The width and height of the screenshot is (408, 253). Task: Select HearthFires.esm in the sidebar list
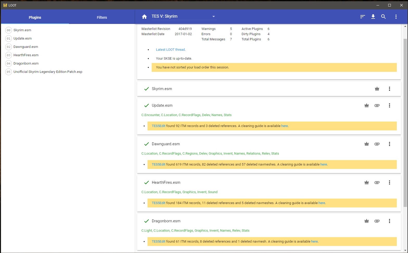pyautogui.click(x=26, y=55)
